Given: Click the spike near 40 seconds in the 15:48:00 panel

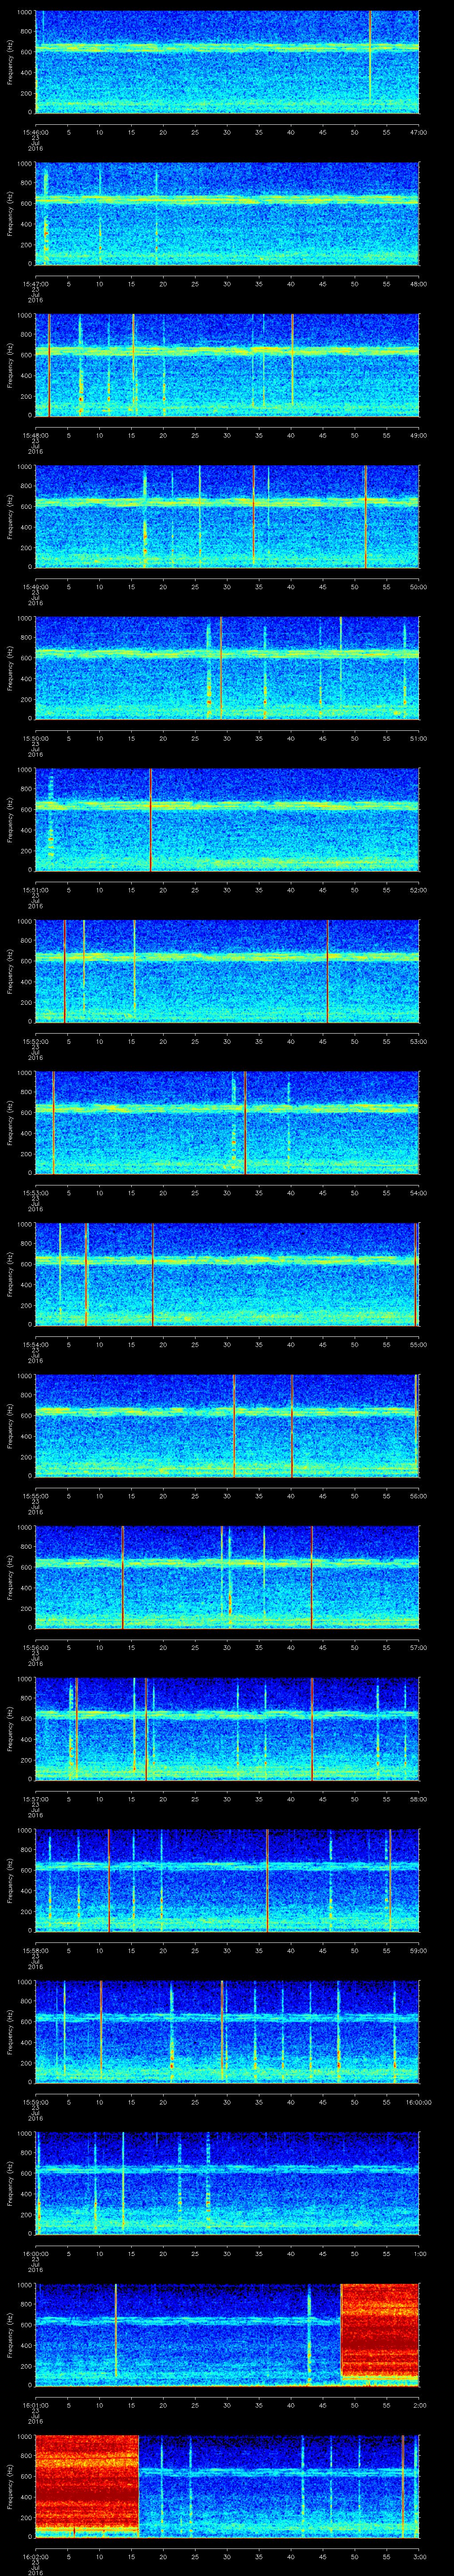Looking at the screenshot, I should coord(291,361).
